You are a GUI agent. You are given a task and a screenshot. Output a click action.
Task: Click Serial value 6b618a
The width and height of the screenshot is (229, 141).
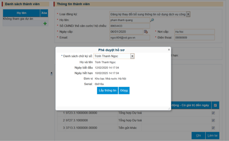[99, 84]
